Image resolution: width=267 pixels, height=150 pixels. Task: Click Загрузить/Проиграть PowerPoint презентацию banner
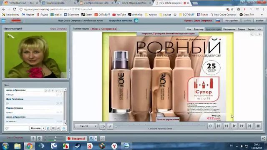coord(168,34)
